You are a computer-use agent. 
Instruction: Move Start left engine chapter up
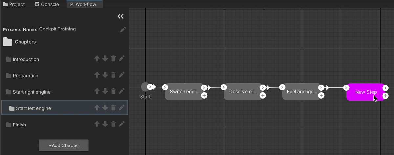tap(97, 107)
